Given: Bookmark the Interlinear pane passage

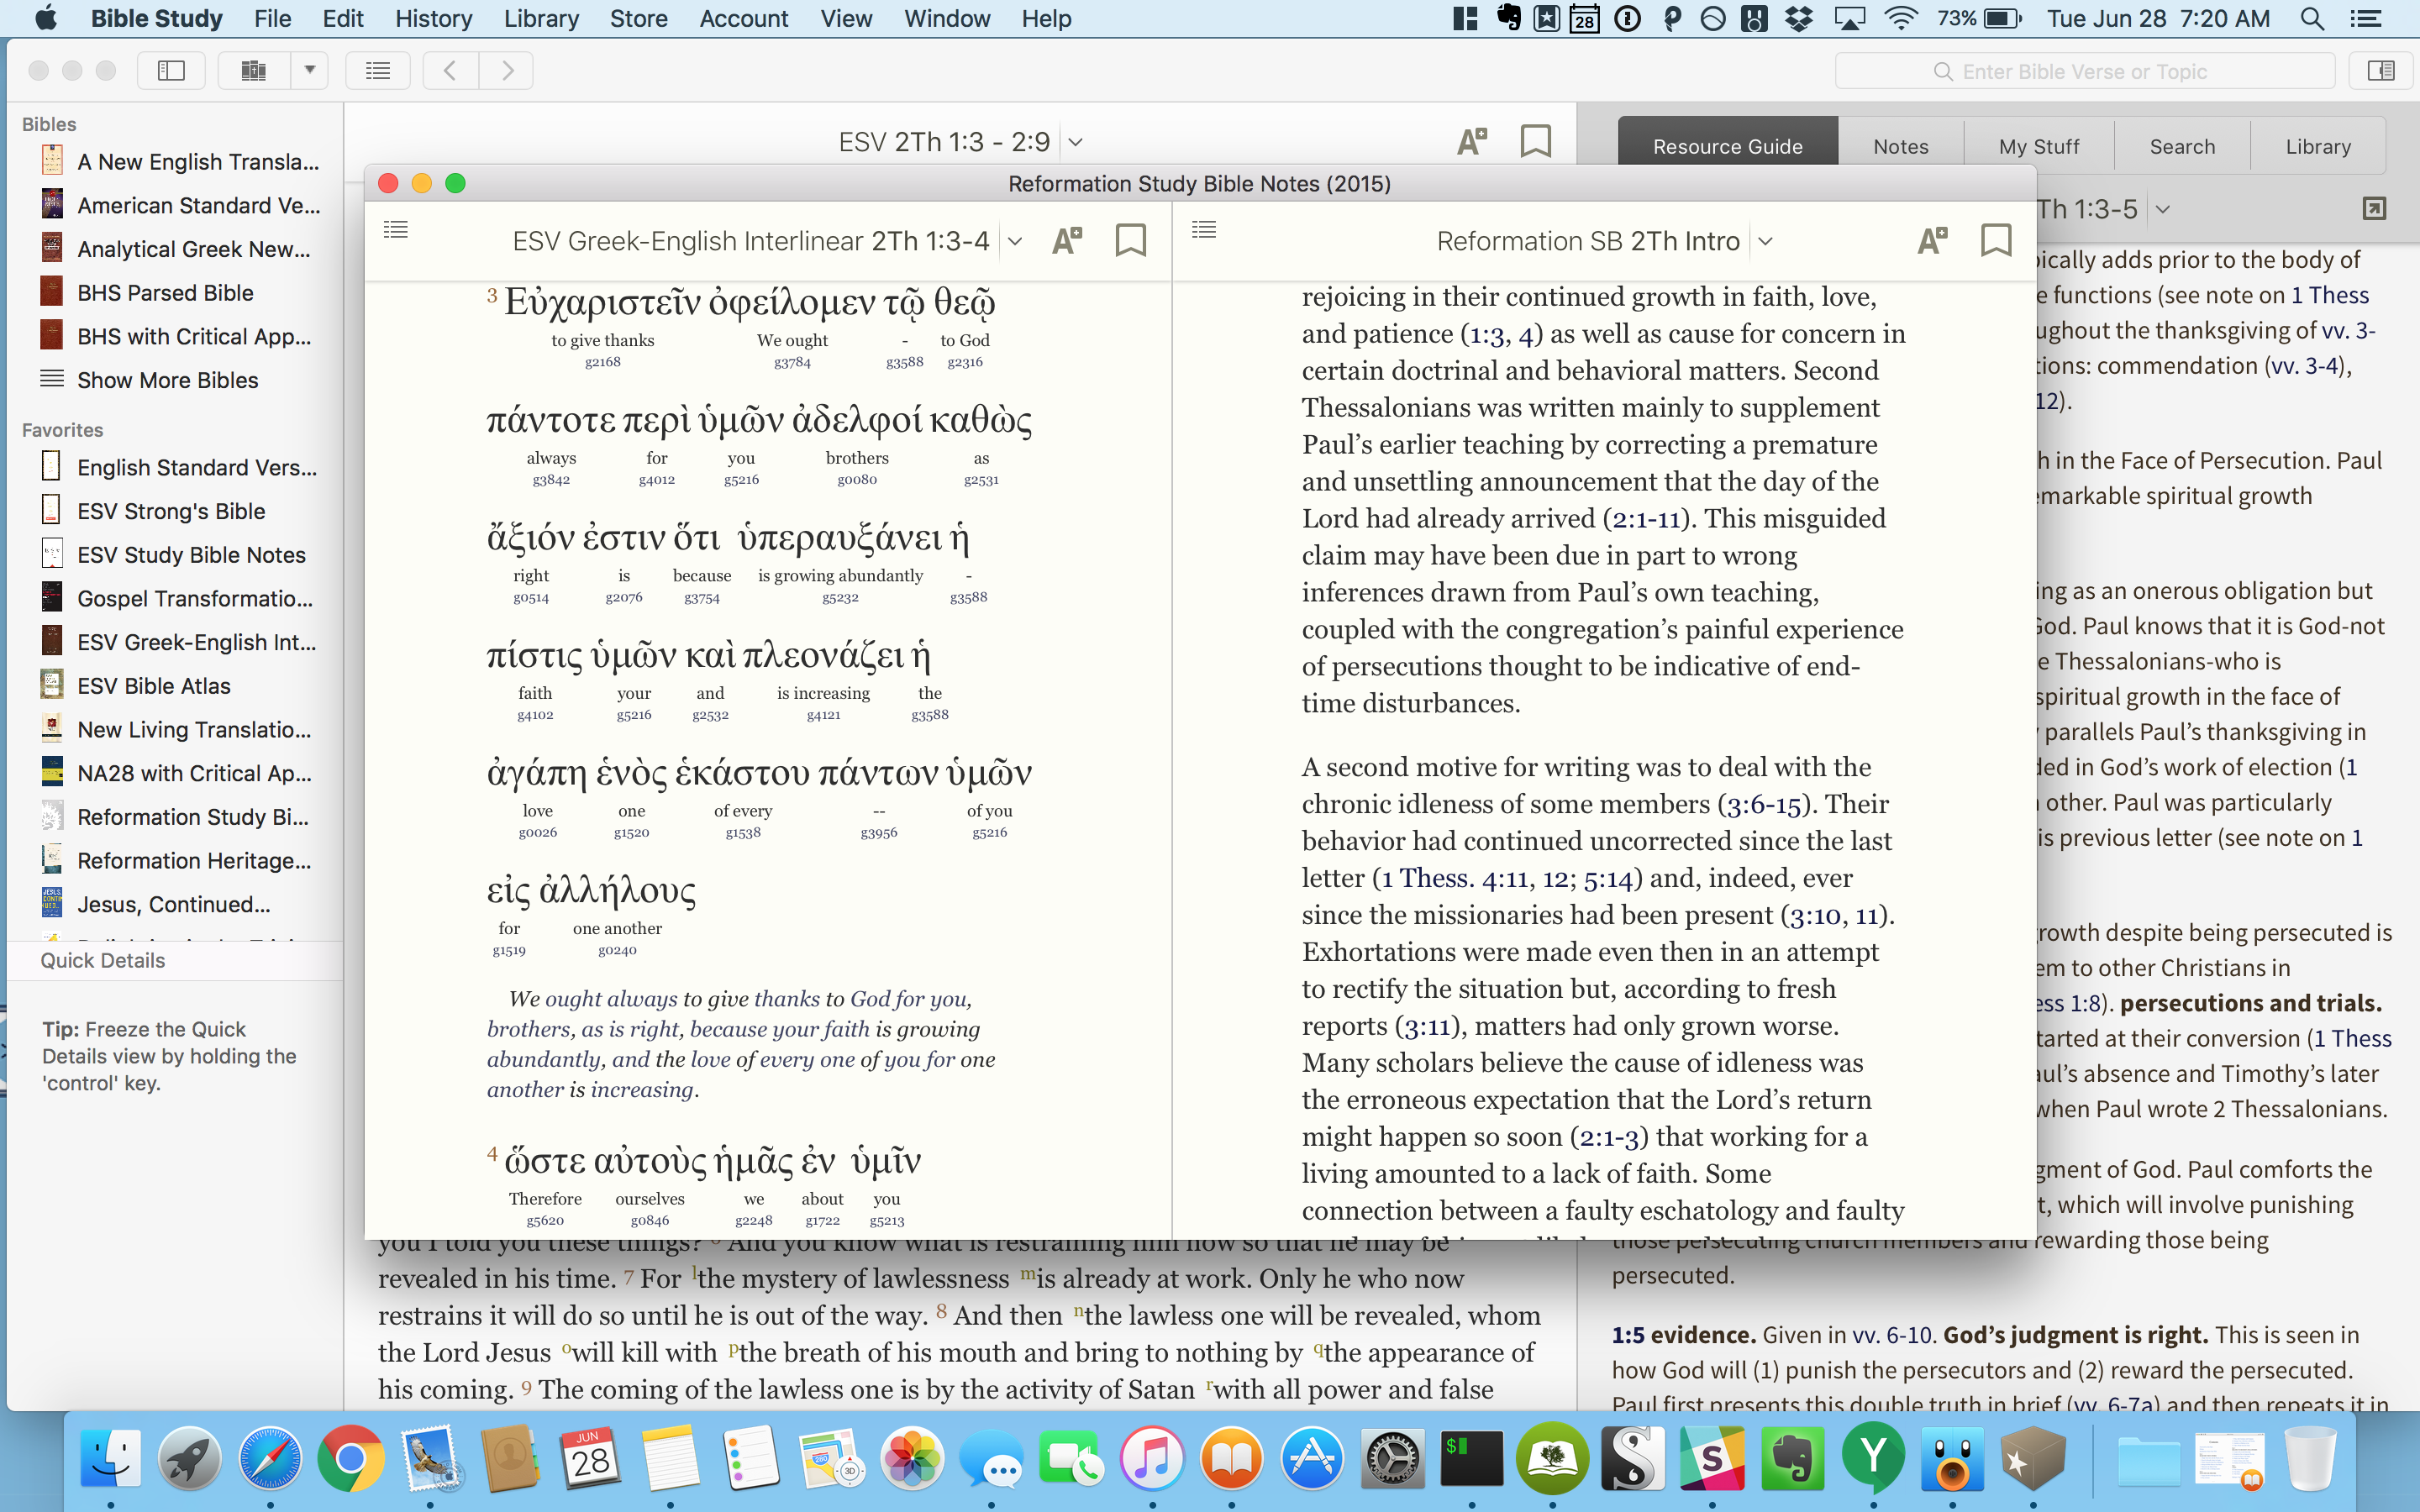Looking at the screenshot, I should [1131, 240].
